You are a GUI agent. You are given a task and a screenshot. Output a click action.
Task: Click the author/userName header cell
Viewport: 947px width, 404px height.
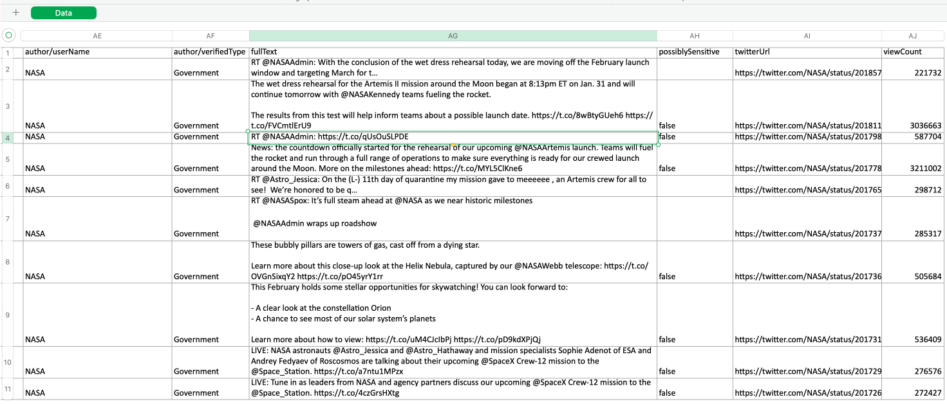(x=97, y=52)
